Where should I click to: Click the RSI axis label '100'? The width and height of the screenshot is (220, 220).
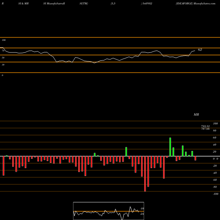pyautogui.click(x=4, y=40)
